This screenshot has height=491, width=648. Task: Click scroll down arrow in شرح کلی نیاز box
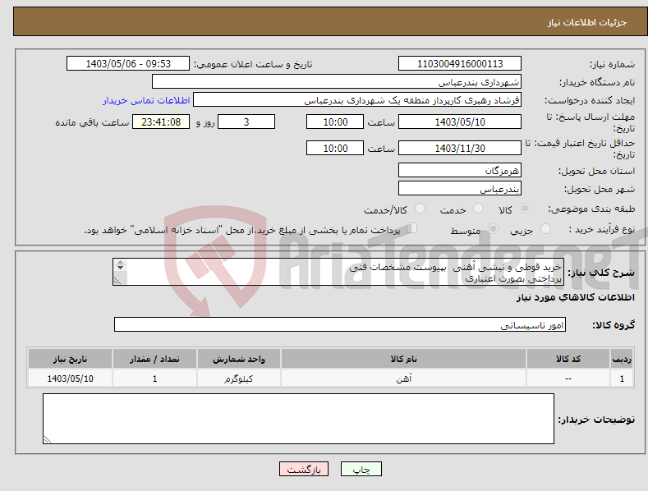pyautogui.click(x=120, y=268)
